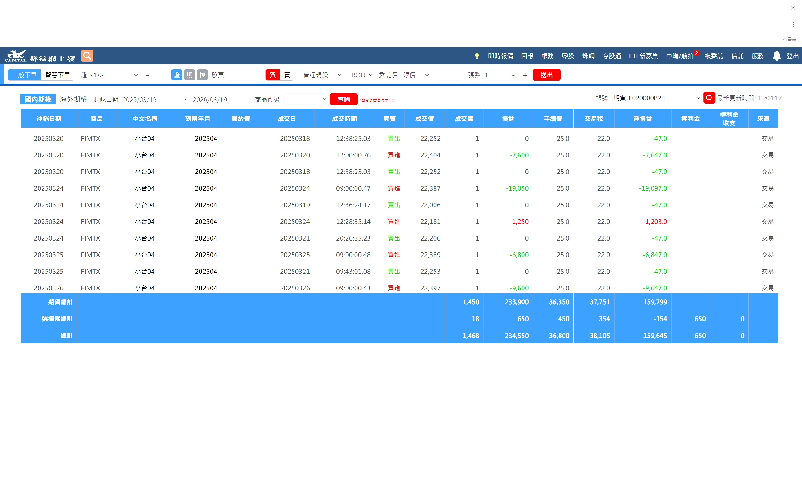Click the yellow lightbulb tips icon
The image size is (802, 483).
pyautogui.click(x=477, y=56)
